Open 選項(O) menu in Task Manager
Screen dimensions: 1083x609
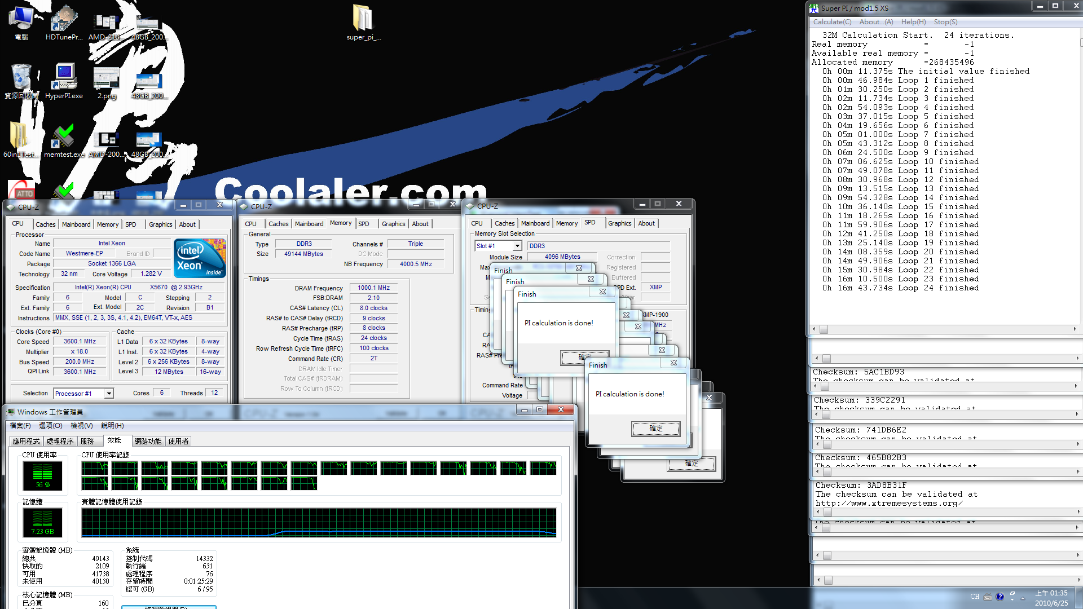point(51,426)
